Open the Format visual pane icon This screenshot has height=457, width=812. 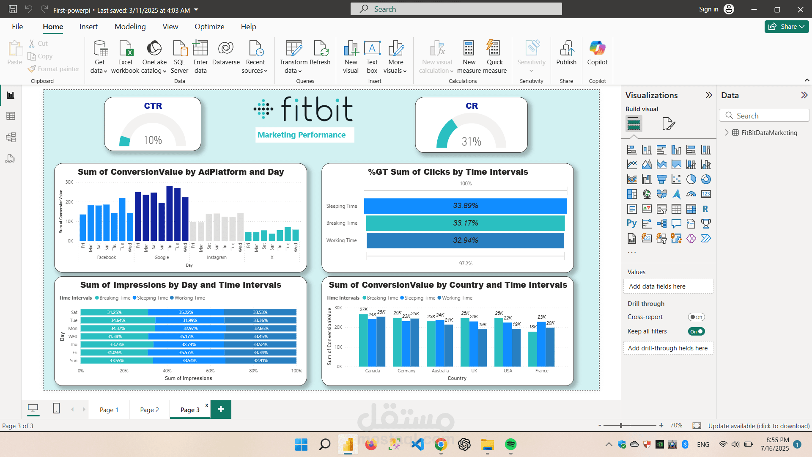(668, 124)
